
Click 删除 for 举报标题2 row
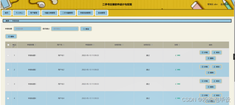click(x=211, y=73)
